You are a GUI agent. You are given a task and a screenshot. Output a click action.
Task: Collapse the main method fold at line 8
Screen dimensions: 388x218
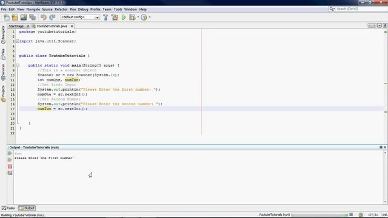[18, 65]
